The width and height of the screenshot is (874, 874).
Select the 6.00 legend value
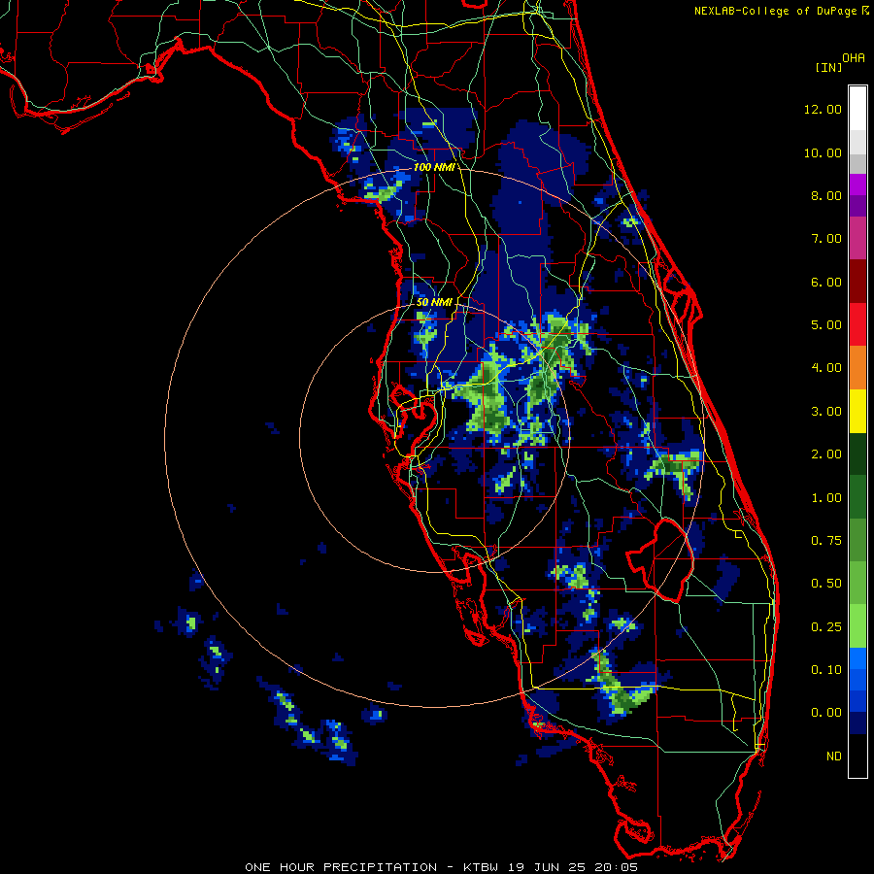pos(826,282)
